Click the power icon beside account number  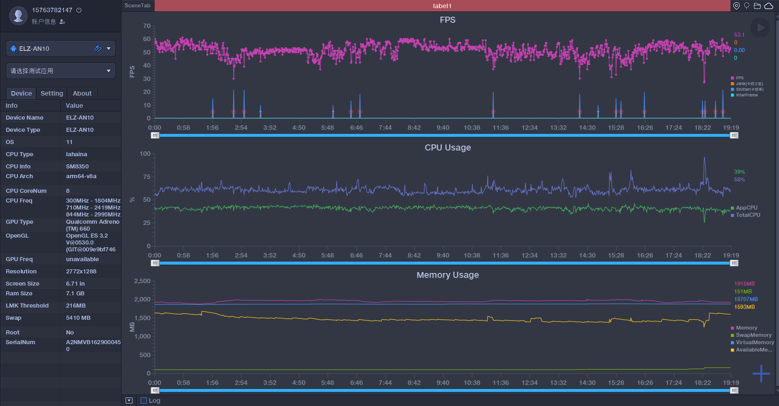click(79, 10)
